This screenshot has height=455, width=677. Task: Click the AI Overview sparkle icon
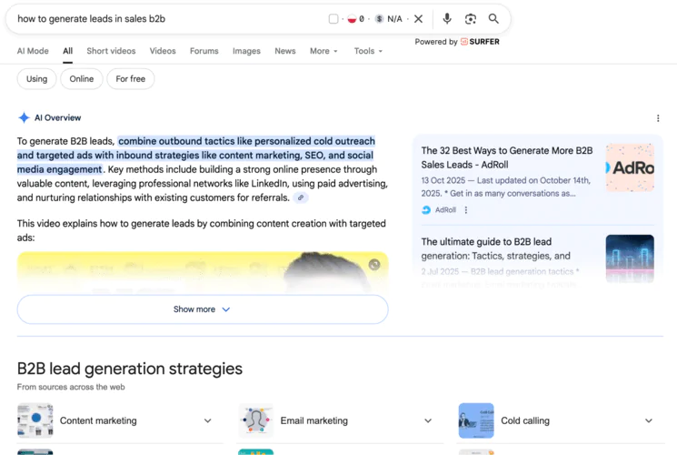tap(25, 117)
